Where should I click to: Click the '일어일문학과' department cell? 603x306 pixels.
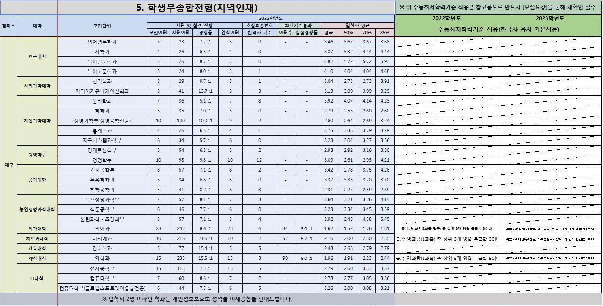click(x=102, y=61)
